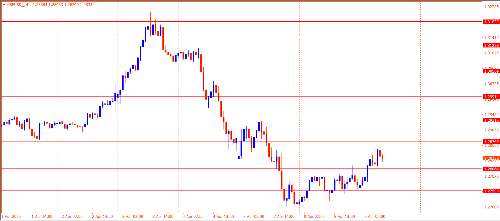Select the 1.28765 red price tag
Image resolution: width=500 pixels, height=221 pixels.
tap(491, 141)
